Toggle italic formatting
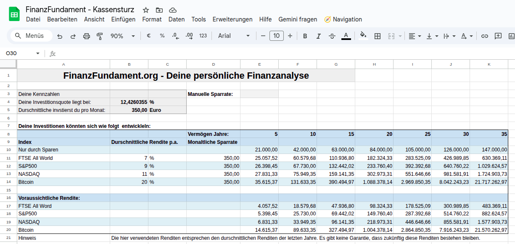The image size is (515, 244). pyautogui.click(x=319, y=36)
